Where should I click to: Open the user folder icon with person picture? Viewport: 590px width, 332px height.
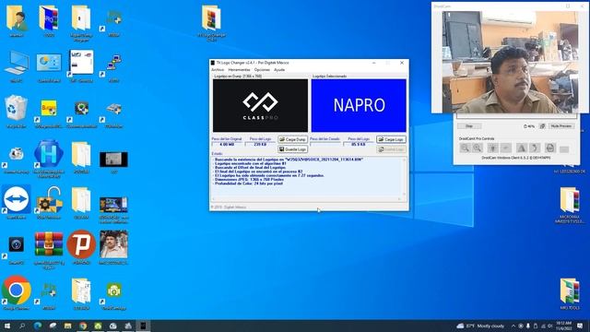tap(17, 20)
